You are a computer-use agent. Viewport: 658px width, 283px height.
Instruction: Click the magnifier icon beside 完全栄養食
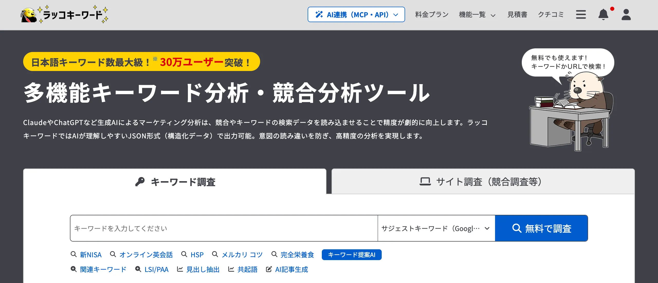(275, 254)
